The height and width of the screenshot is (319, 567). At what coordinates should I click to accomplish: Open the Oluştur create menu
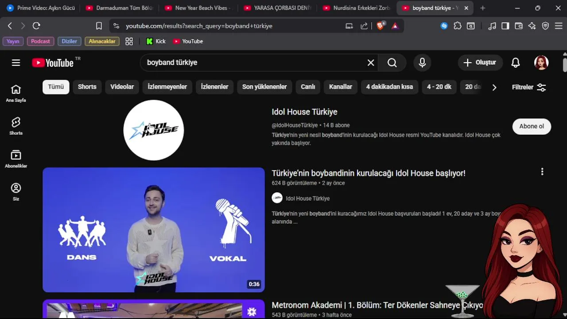coord(480,63)
